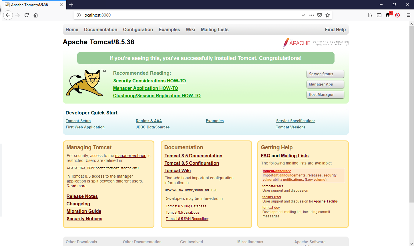Open Examples link under Developer Quick Start
This screenshot has height=246, width=414.
point(215,121)
